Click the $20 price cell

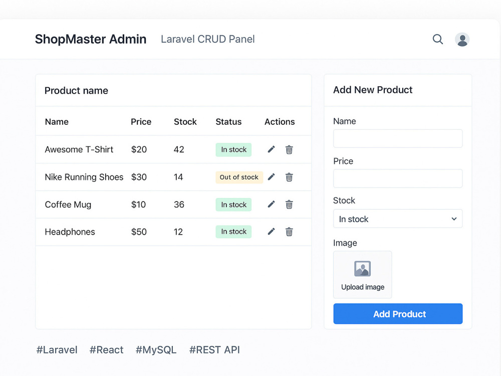tap(139, 149)
